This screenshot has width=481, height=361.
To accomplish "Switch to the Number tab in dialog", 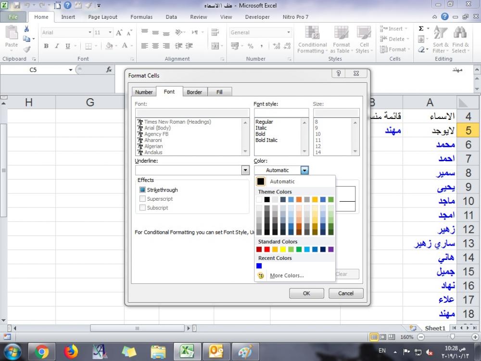I will pos(143,92).
